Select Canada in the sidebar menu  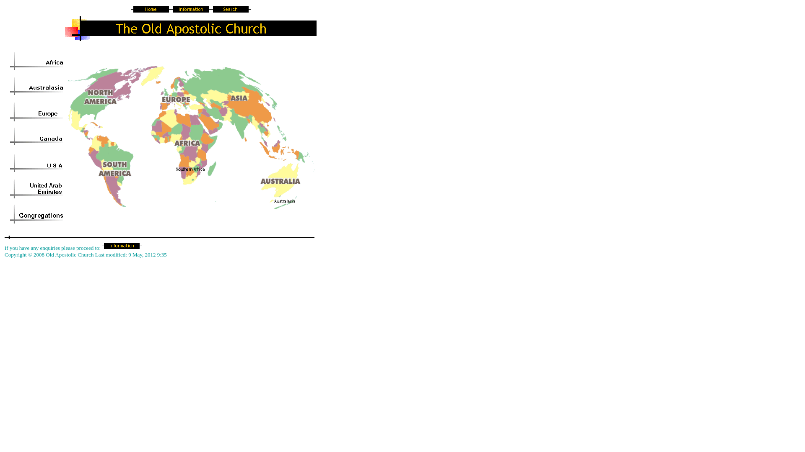37,137
